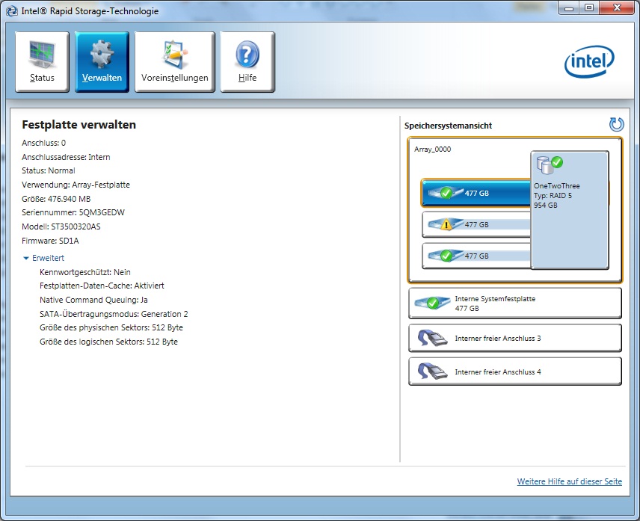Click the 954 GB volume size text
The width and height of the screenshot is (640, 521).
tap(545, 206)
